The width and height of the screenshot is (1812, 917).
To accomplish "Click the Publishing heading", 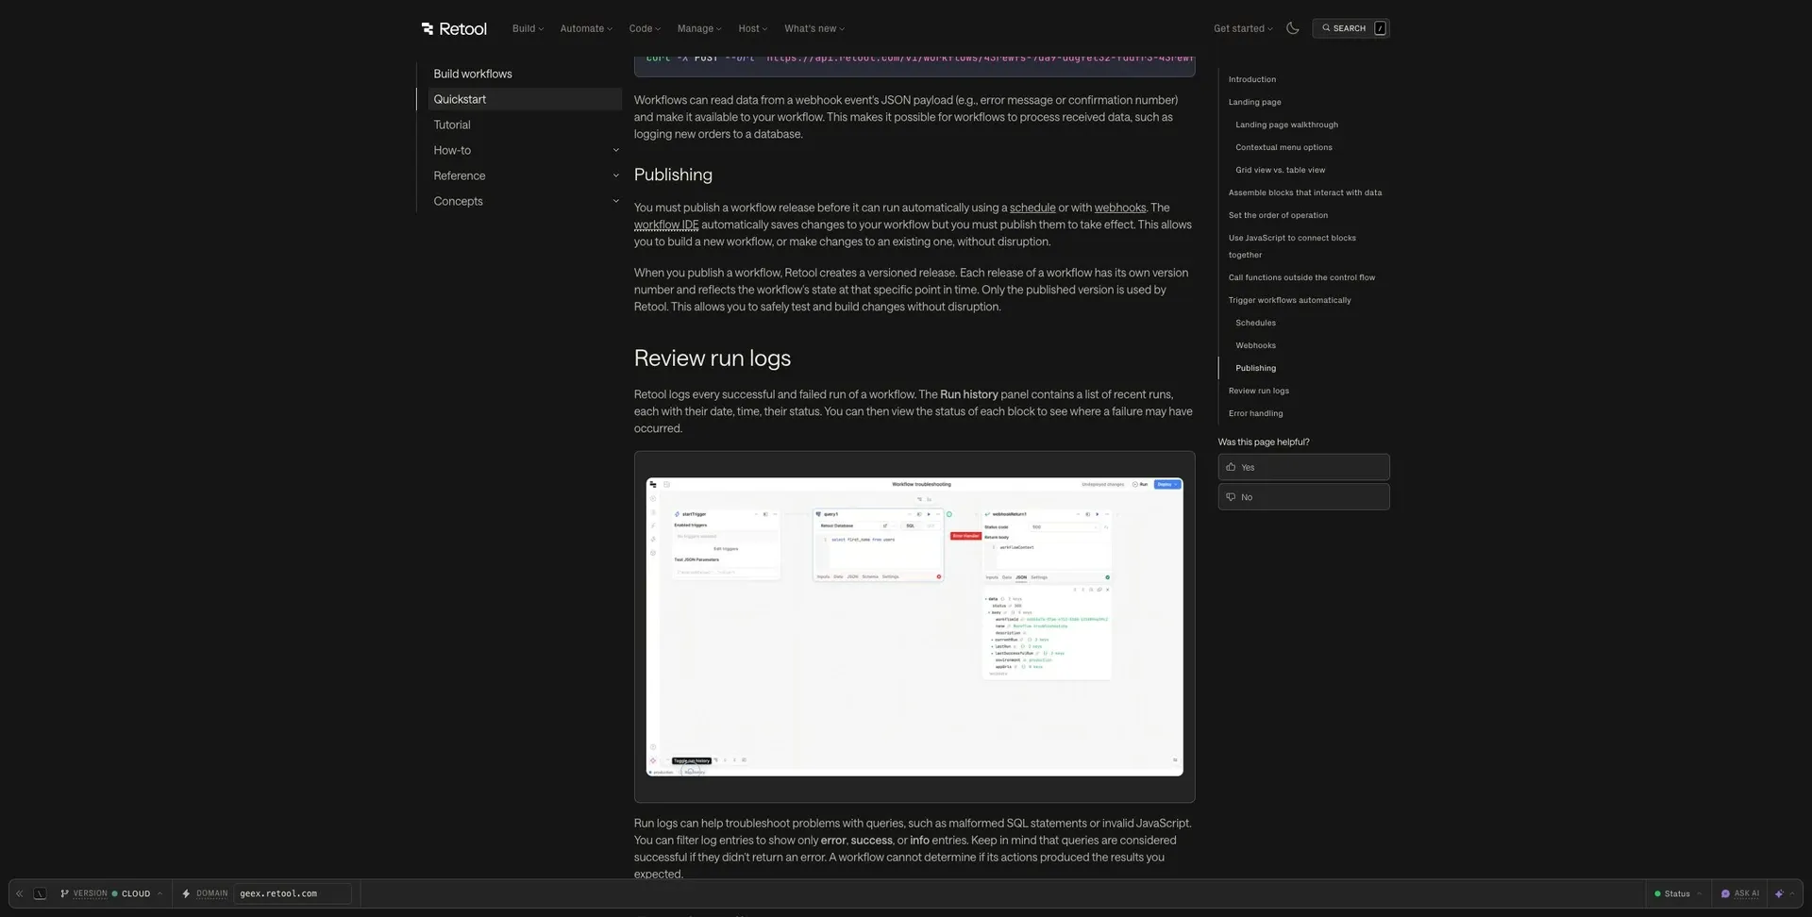I will coord(673,175).
